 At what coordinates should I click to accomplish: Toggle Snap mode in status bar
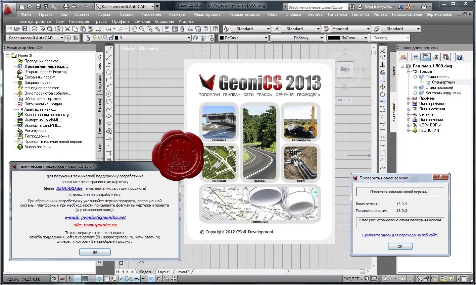[x=78, y=279]
